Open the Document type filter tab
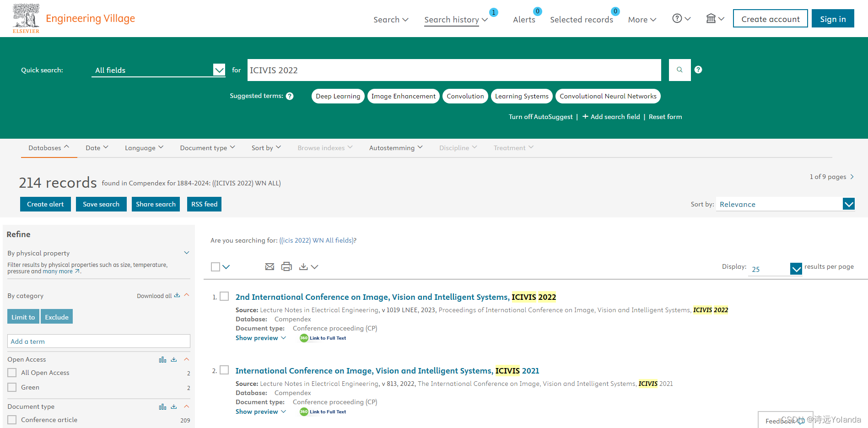The height and width of the screenshot is (428, 868). point(208,148)
